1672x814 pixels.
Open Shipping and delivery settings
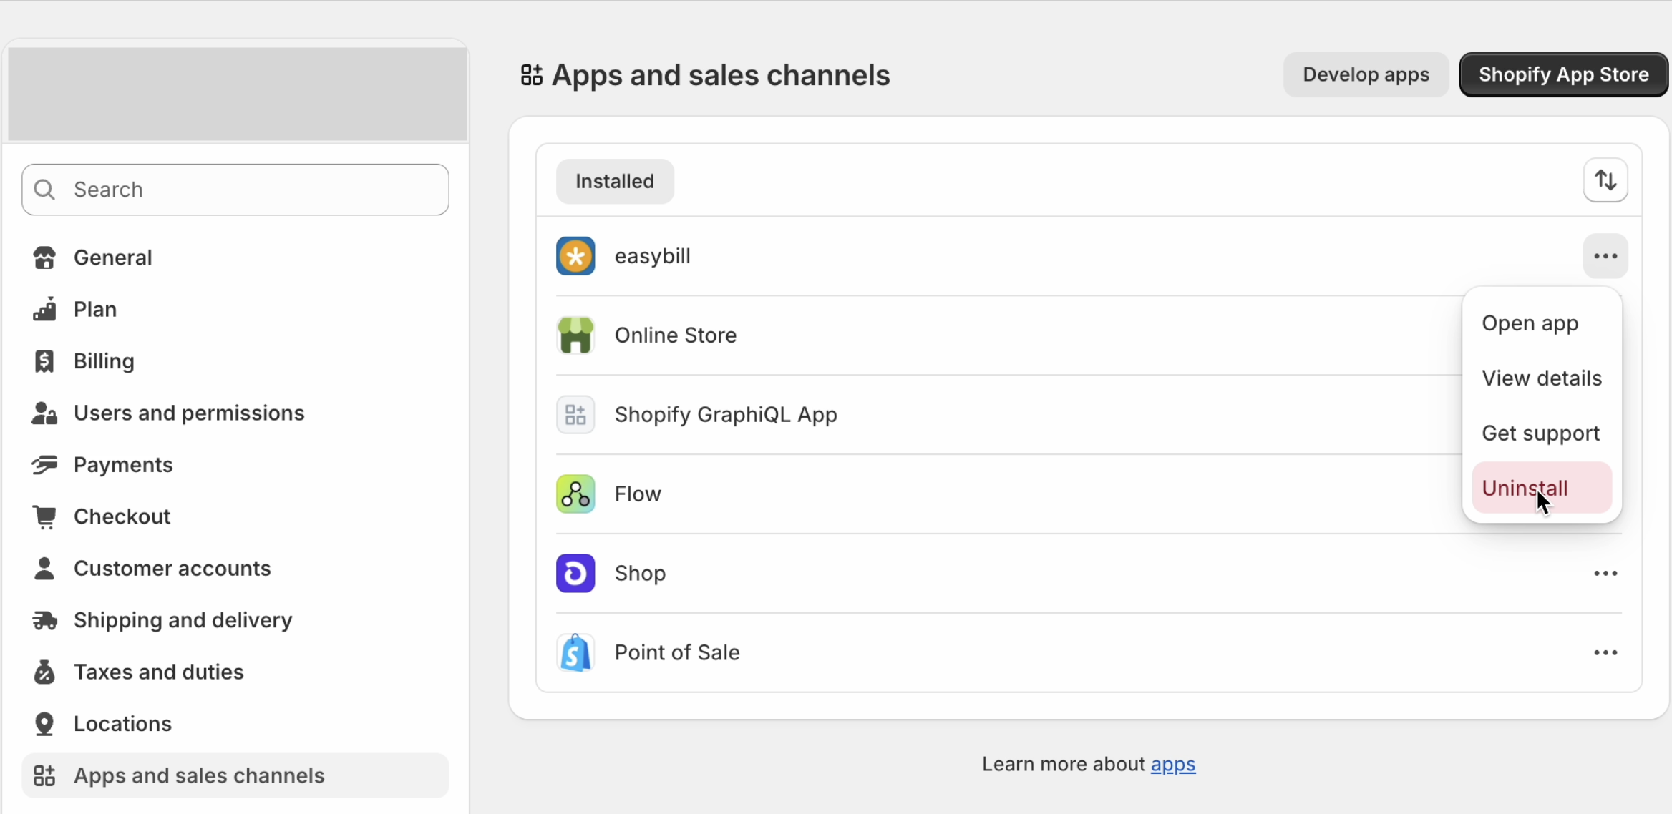[235, 620]
